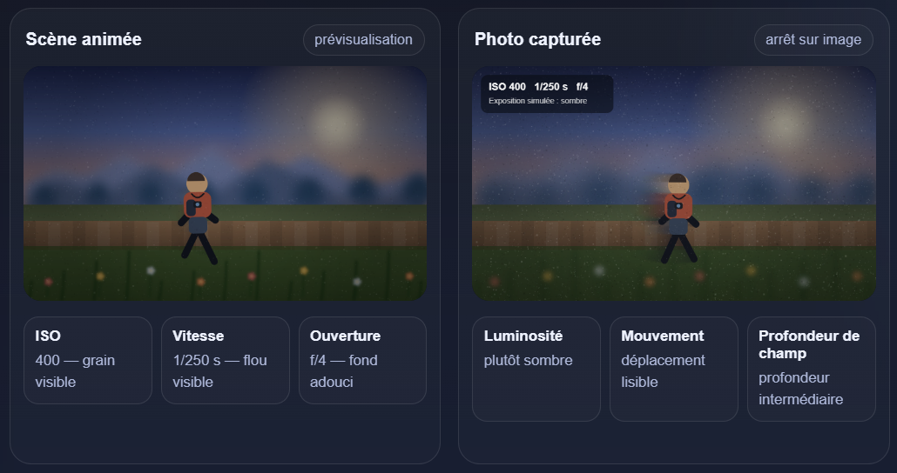Select the ISO settings card

tap(87, 360)
